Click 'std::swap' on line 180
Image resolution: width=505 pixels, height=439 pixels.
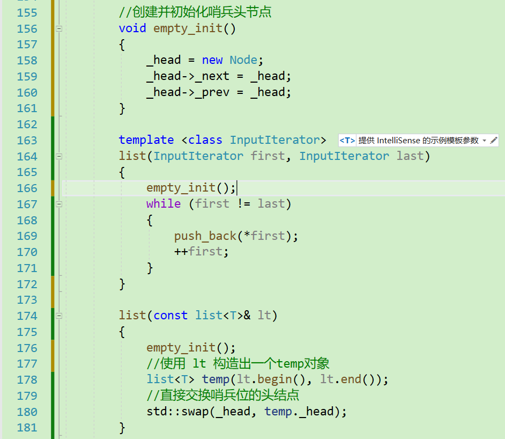[x=177, y=412]
